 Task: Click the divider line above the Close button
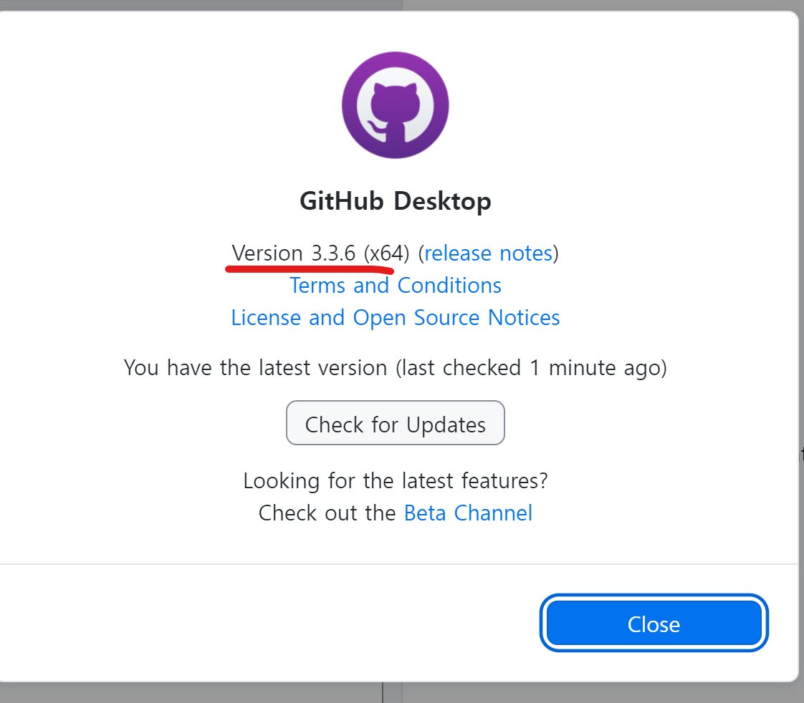click(395, 565)
